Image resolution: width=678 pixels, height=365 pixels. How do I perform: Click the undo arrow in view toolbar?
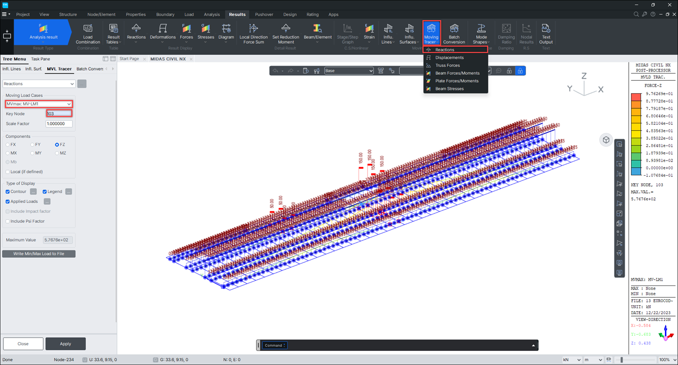tap(275, 71)
